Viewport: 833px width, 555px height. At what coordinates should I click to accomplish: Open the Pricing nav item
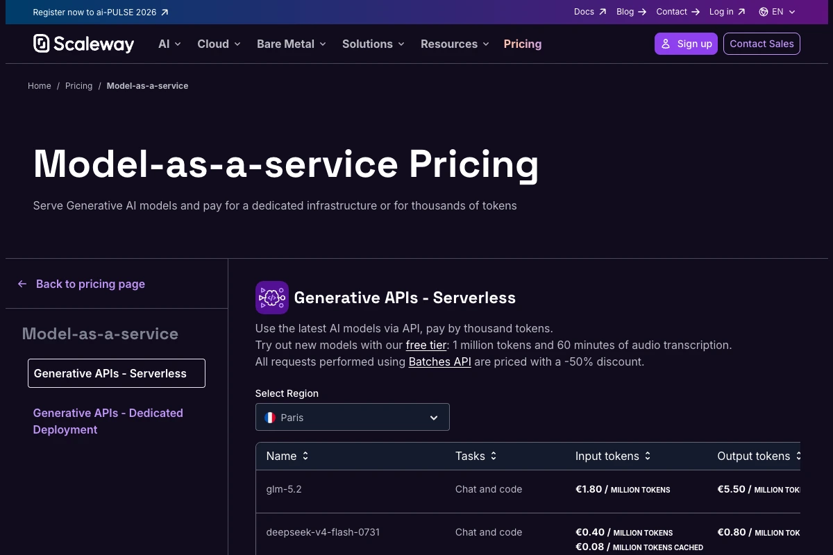pyautogui.click(x=523, y=44)
